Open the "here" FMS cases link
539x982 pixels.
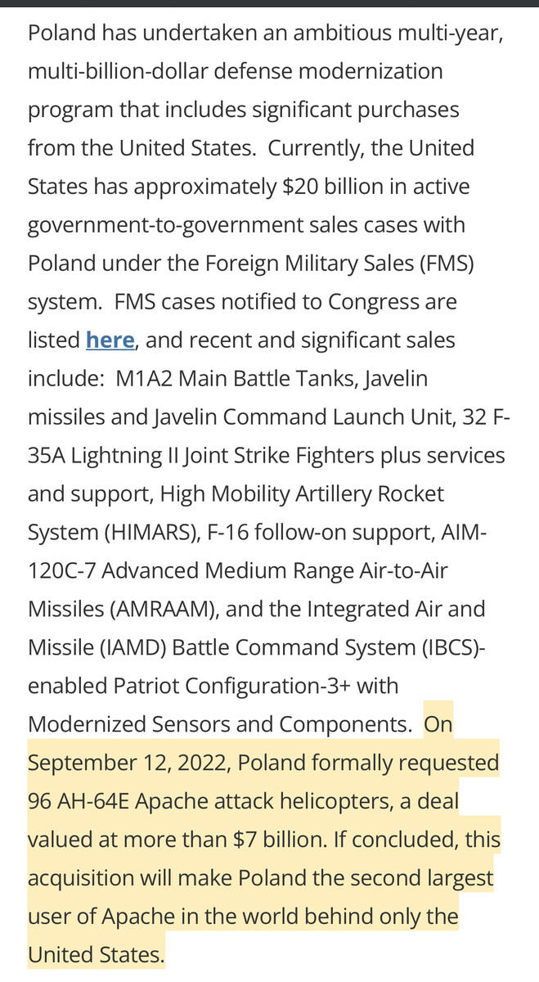(110, 340)
